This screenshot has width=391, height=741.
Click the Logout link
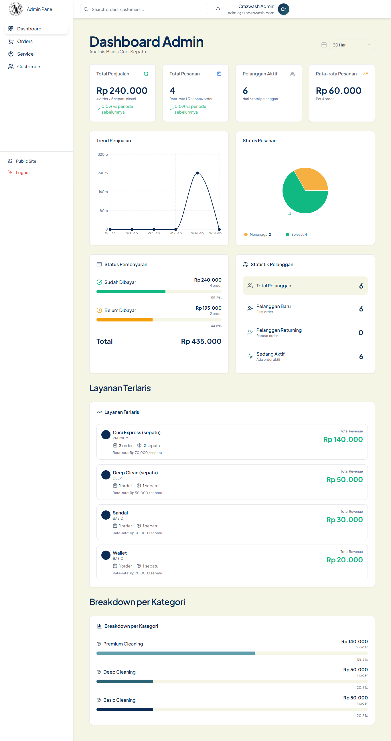[x=19, y=173]
